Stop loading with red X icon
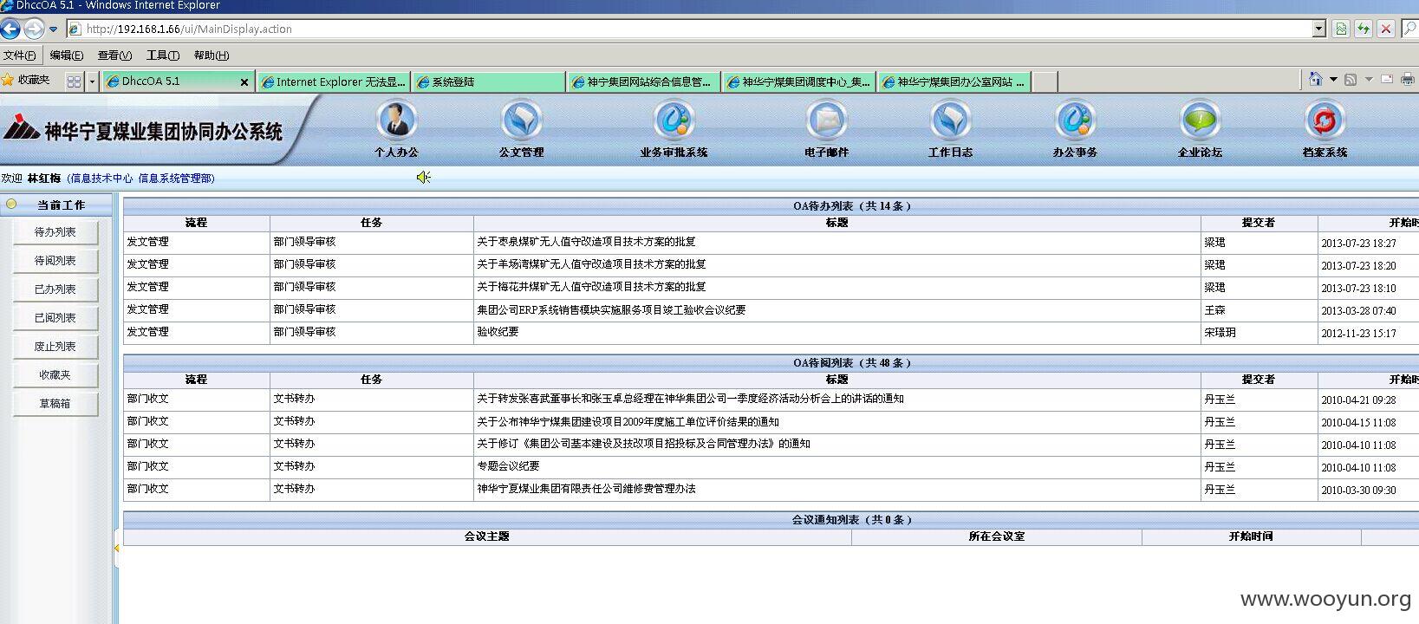 tap(1386, 29)
